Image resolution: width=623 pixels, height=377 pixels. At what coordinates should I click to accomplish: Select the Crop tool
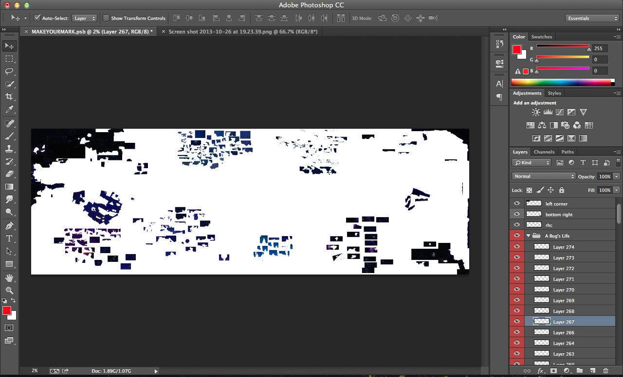click(x=9, y=97)
